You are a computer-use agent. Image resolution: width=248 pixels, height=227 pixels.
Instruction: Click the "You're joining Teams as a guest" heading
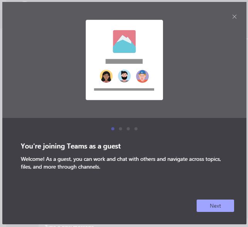(71, 146)
